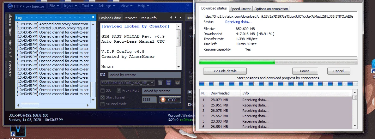Pin the Log panel with the pushpin icon

[x=93, y=17]
